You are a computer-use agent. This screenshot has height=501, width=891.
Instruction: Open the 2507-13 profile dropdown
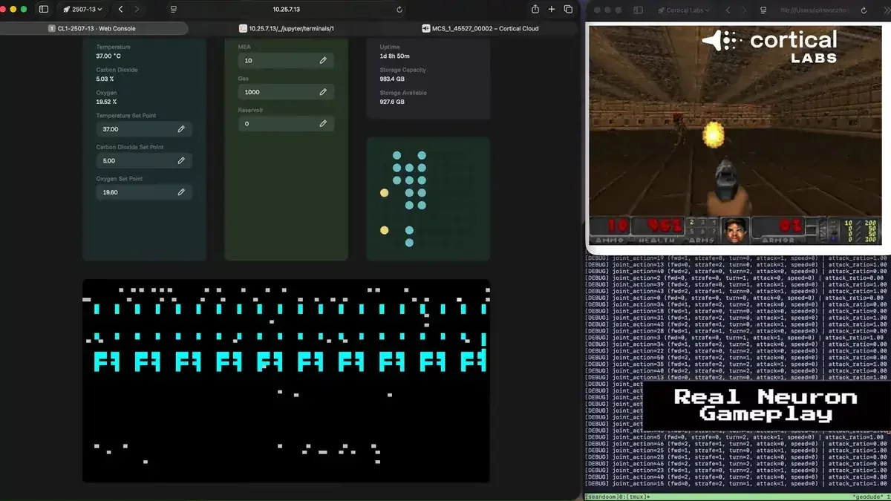(x=84, y=10)
